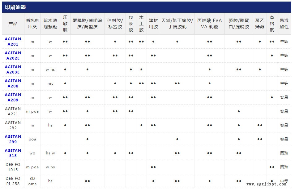Screen dimensions: 295x191
Task: Click 中等 in the AGITAN A201 row
Action: click(284, 42)
